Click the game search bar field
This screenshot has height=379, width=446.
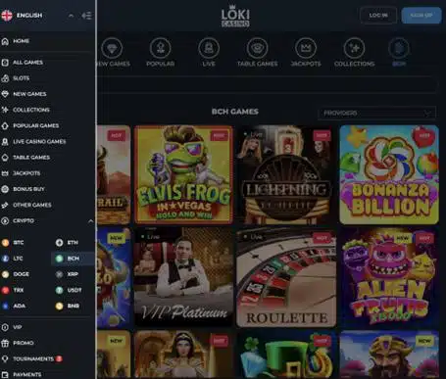click(x=267, y=84)
